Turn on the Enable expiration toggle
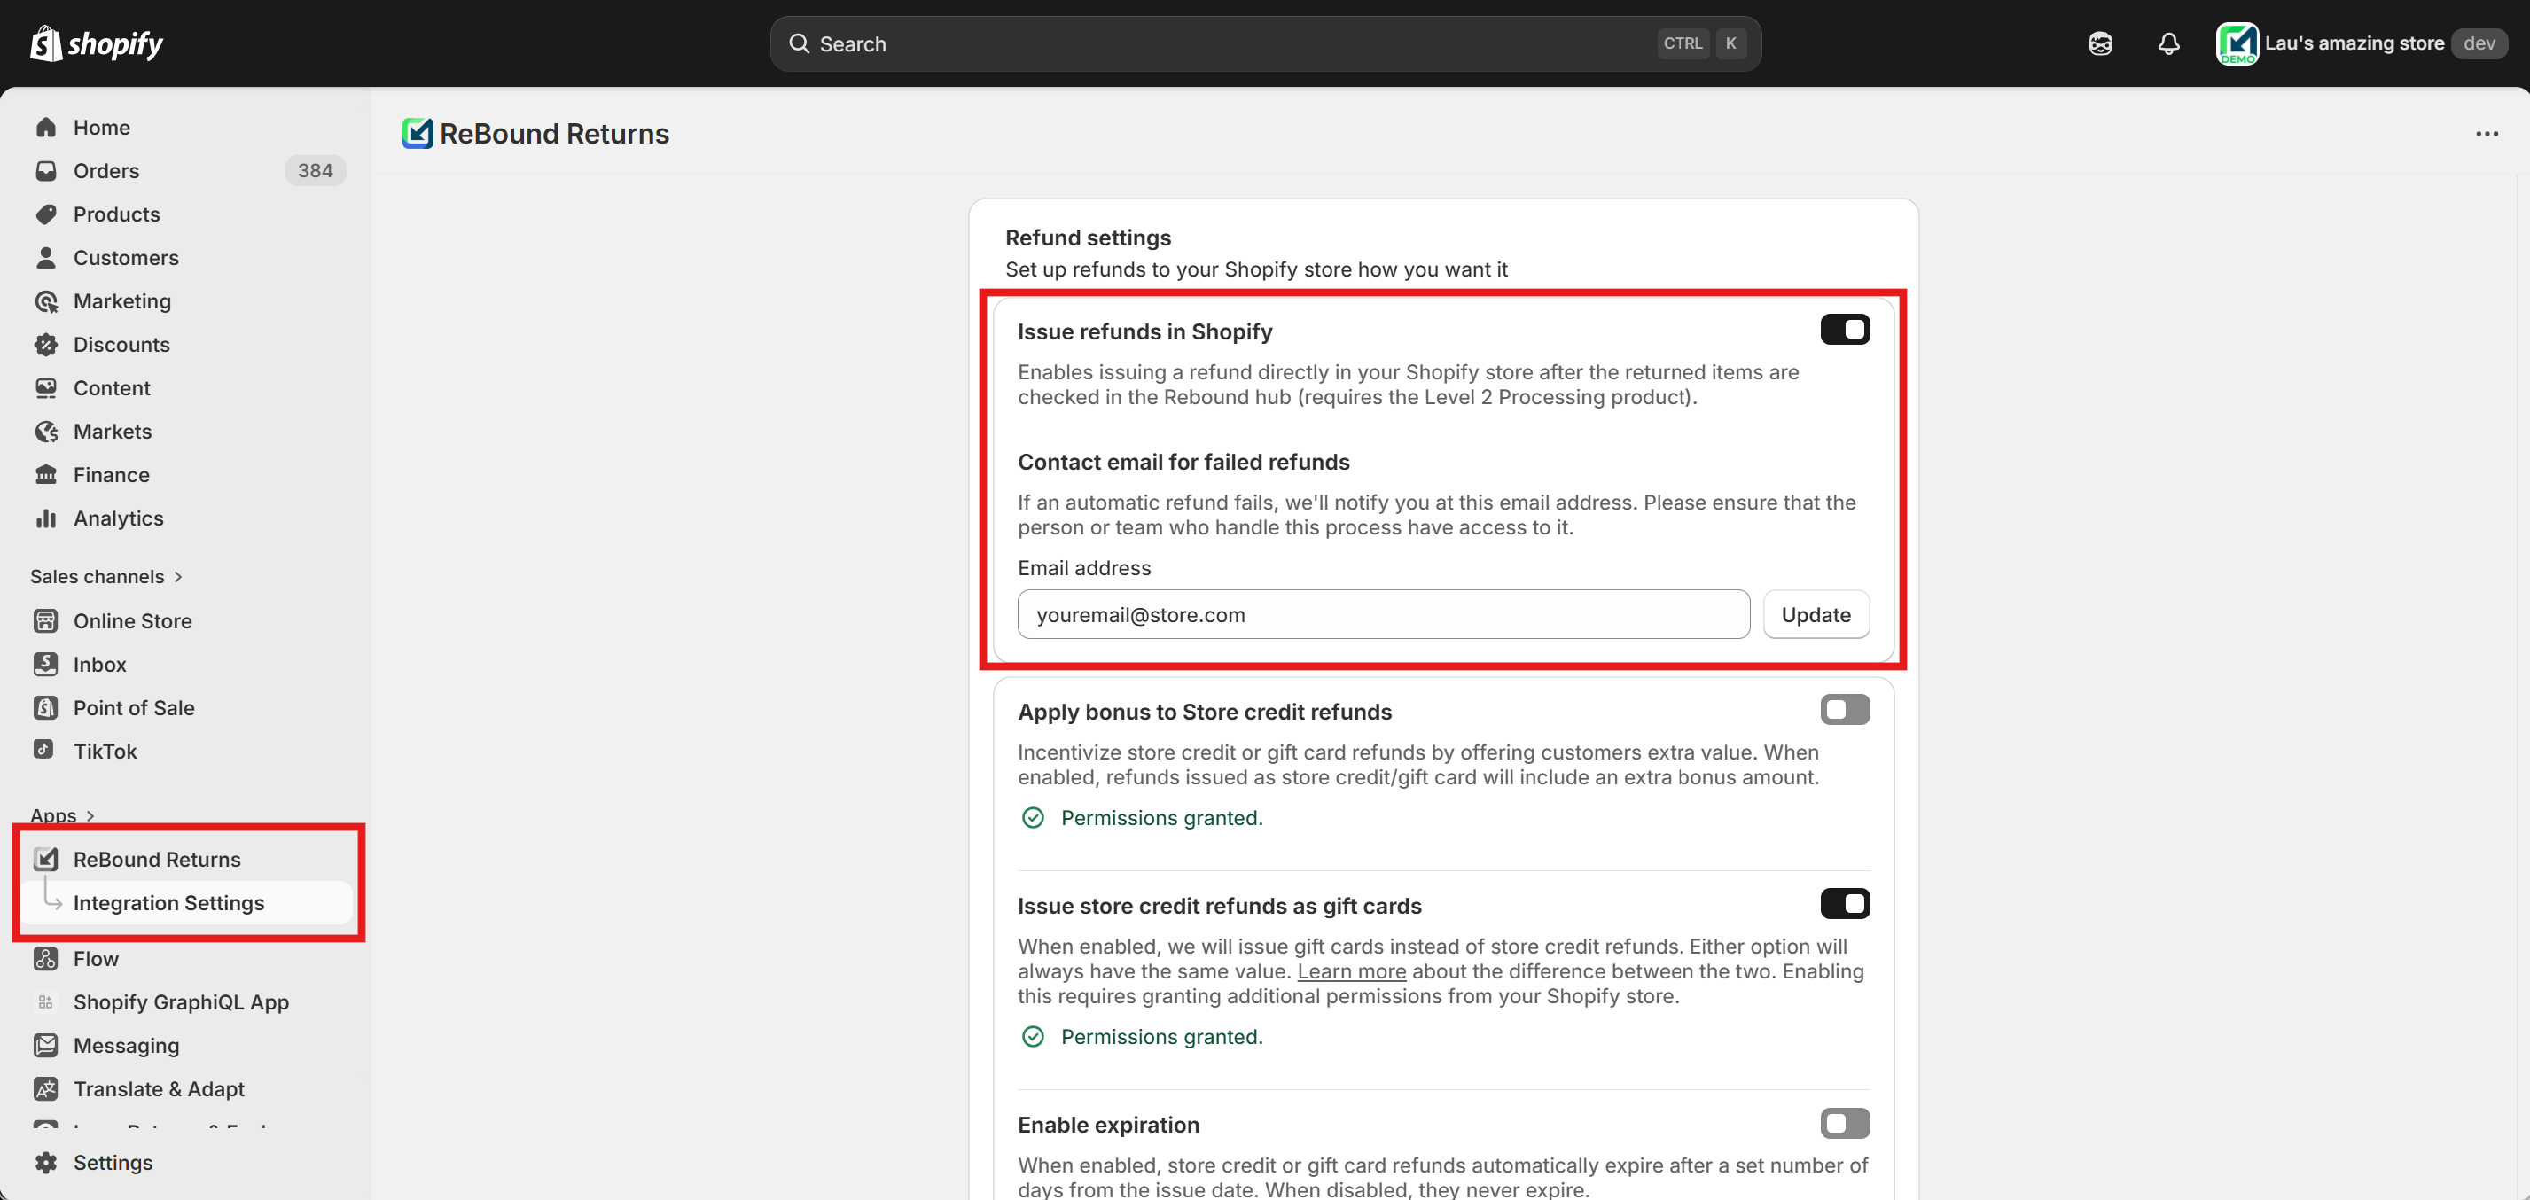2530x1200 pixels. [1844, 1122]
